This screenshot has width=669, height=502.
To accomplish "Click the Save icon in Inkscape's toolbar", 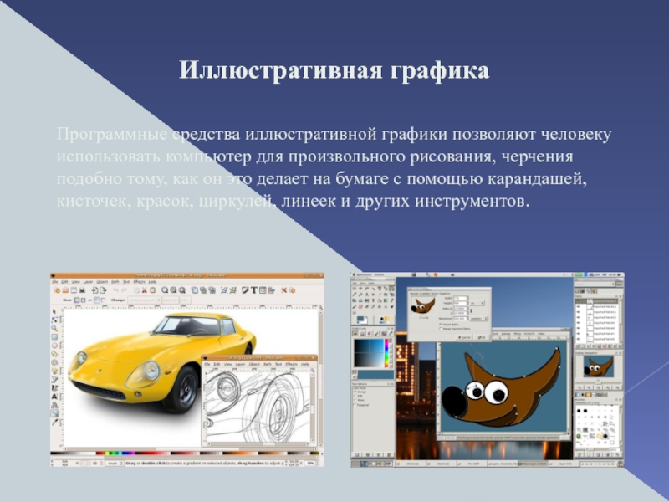I will (74, 290).
